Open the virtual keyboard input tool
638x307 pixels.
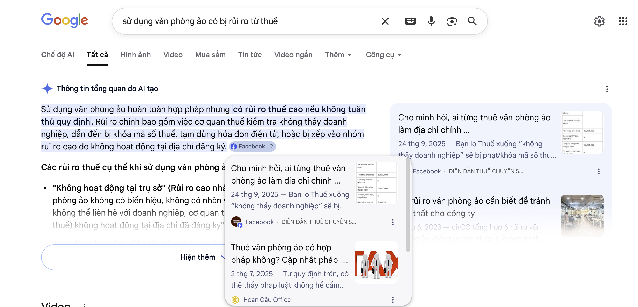click(x=411, y=21)
